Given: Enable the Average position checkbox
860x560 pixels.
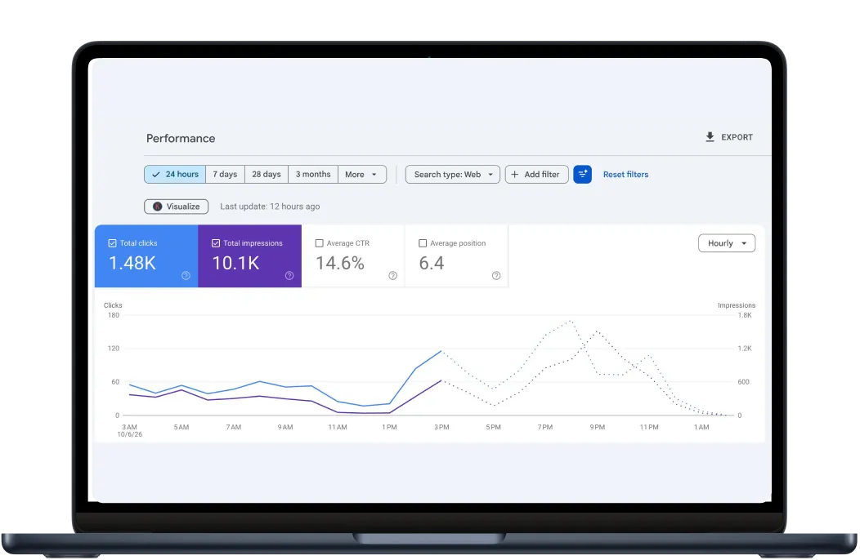Looking at the screenshot, I should coord(423,243).
